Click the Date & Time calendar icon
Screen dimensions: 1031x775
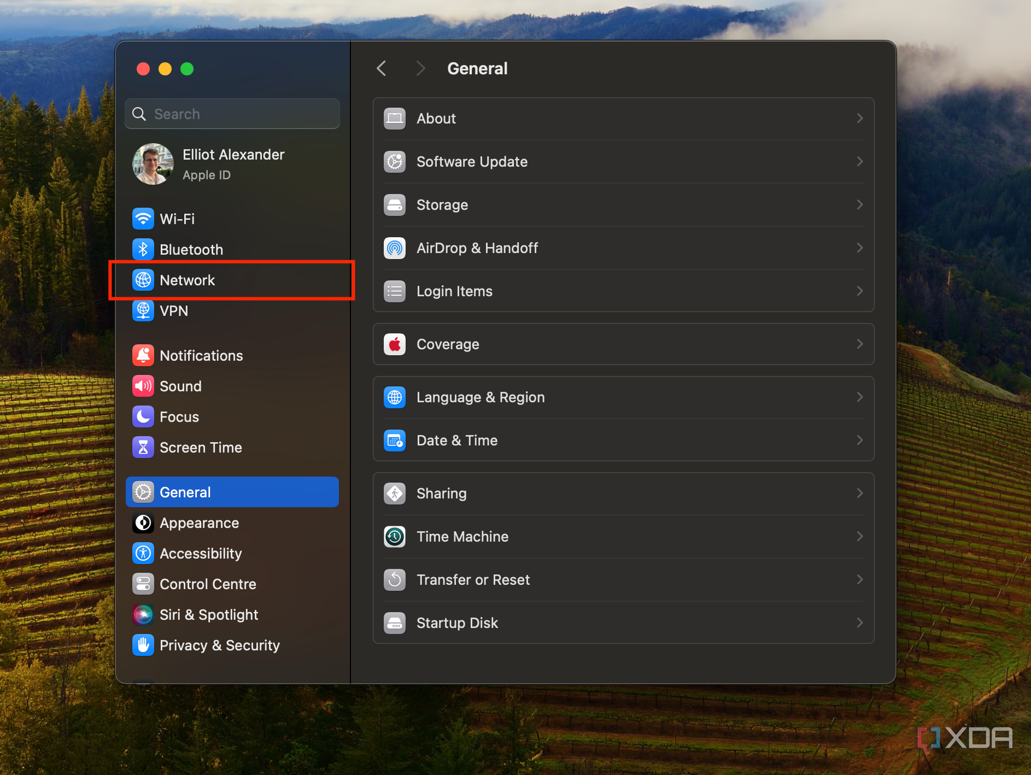click(x=395, y=441)
